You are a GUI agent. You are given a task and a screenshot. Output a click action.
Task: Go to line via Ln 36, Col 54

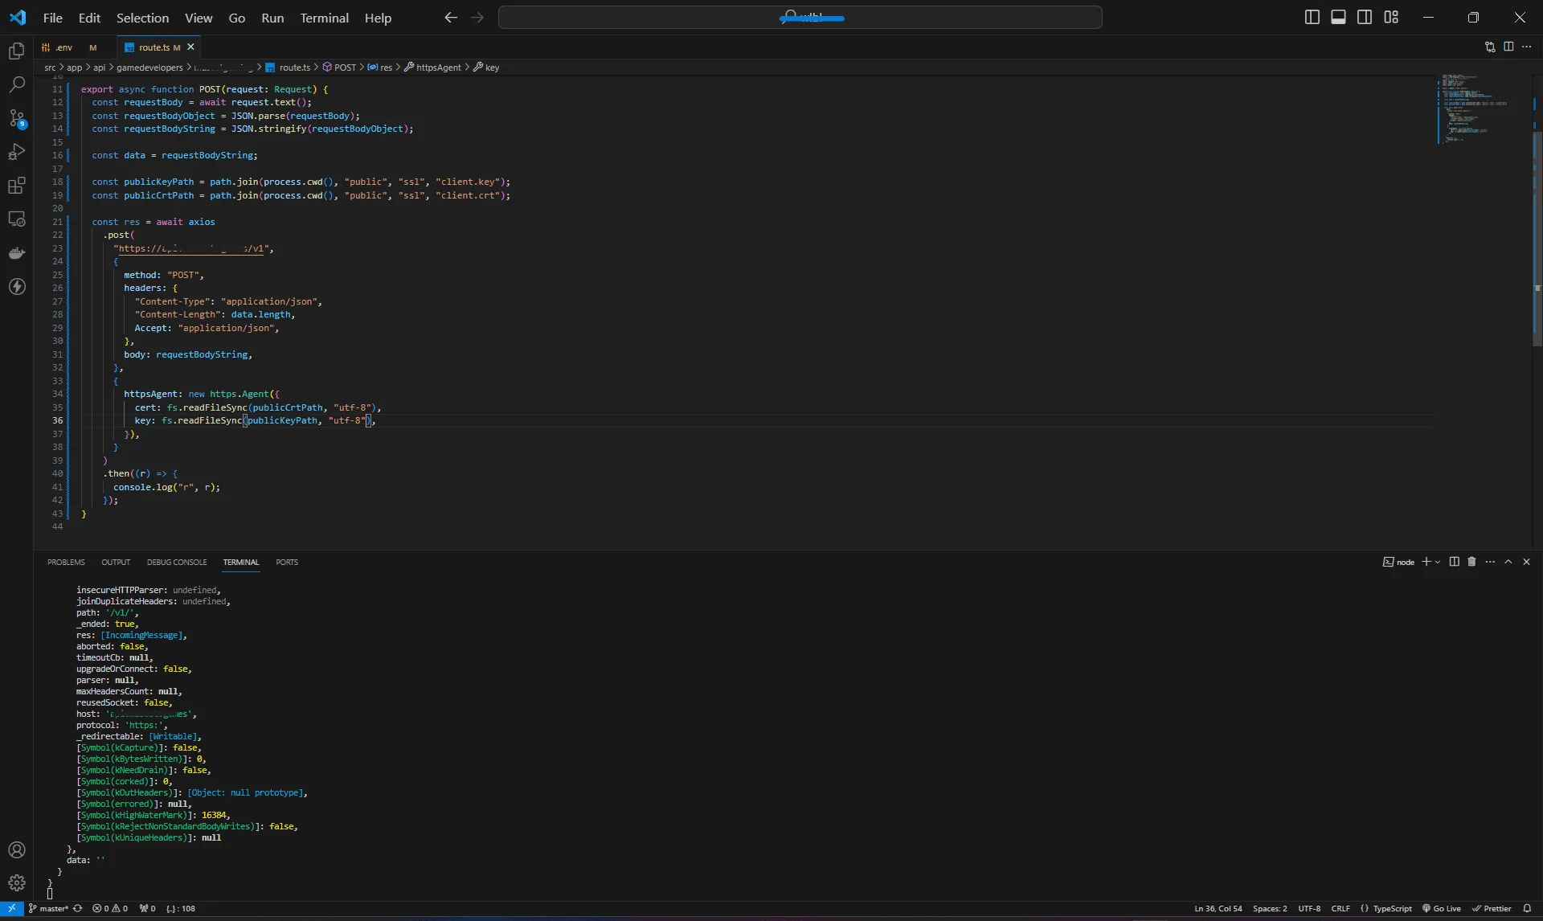coord(1218,909)
